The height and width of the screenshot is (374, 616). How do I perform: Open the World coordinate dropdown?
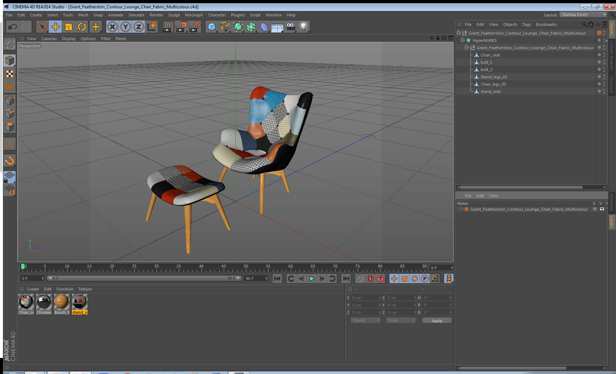[x=366, y=320]
